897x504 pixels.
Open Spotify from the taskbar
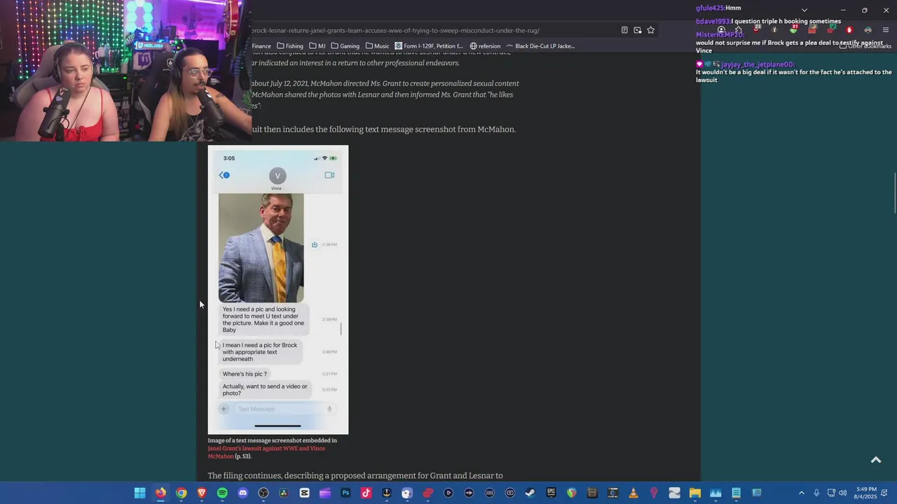(222, 493)
